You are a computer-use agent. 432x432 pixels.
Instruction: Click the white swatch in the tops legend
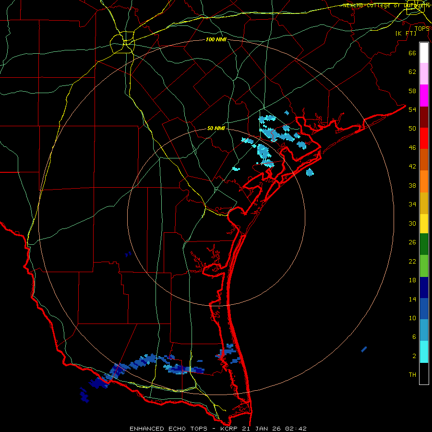[424, 53]
